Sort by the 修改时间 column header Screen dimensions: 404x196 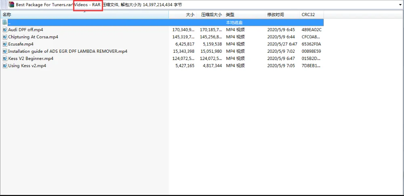point(282,15)
